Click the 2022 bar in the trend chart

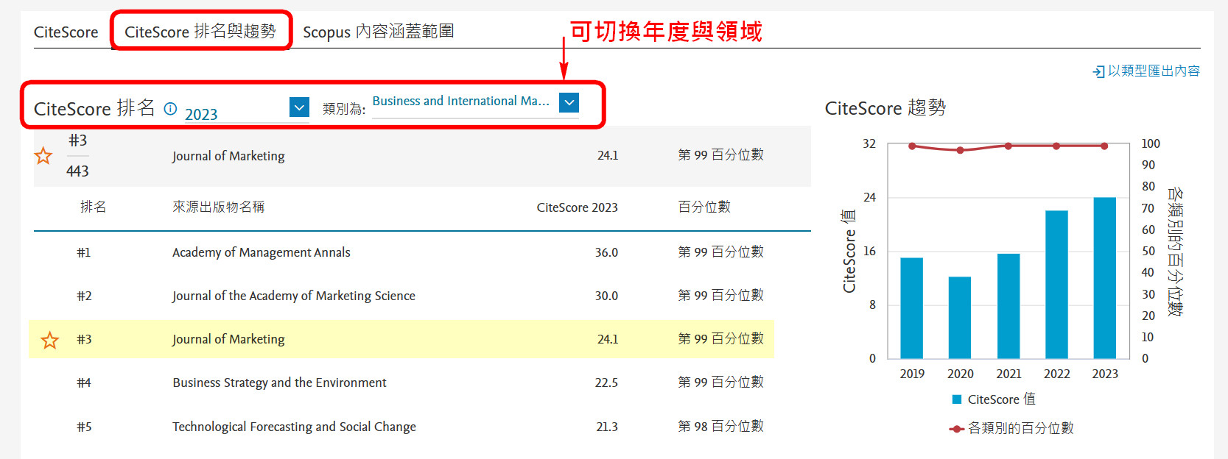pos(1056,285)
